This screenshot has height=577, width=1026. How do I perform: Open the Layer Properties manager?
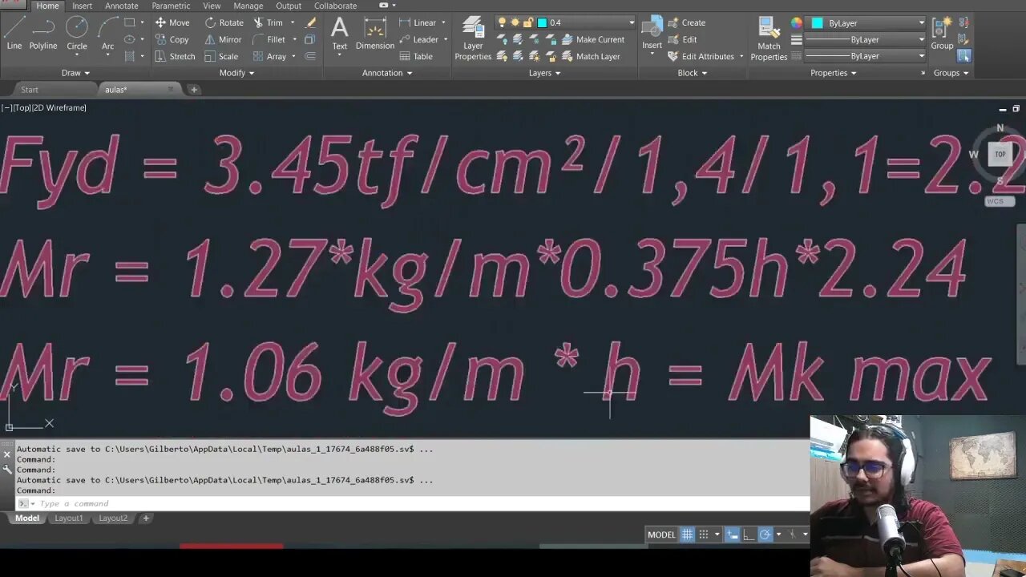[473, 38]
